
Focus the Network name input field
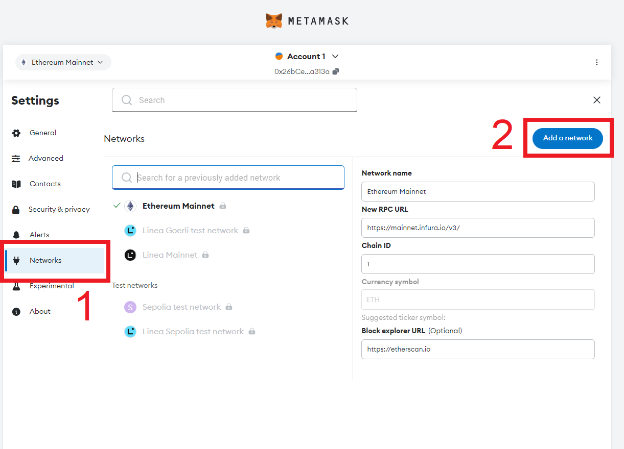point(478,192)
